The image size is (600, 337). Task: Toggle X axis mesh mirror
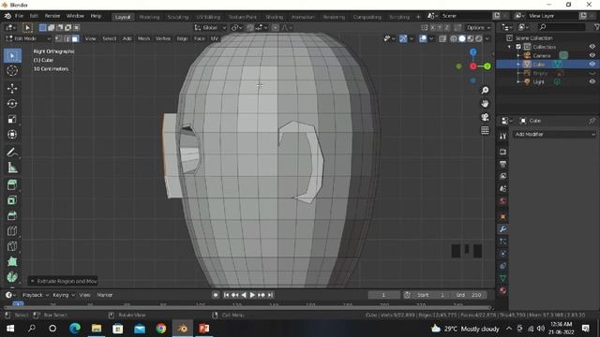(432, 27)
